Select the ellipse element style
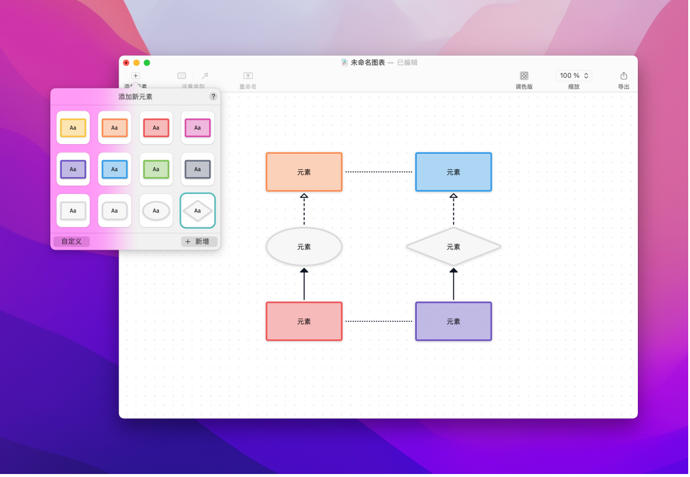This screenshot has width=690, height=477. 156,211
